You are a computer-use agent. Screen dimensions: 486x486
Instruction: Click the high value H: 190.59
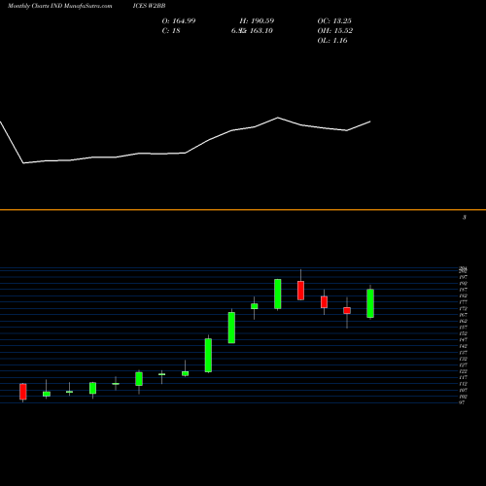pos(257,21)
